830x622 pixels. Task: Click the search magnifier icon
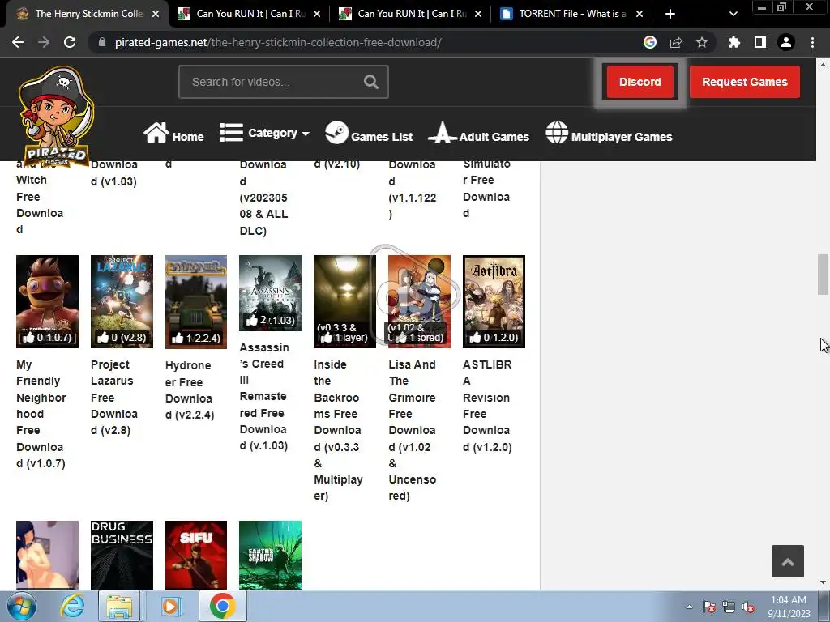click(371, 82)
